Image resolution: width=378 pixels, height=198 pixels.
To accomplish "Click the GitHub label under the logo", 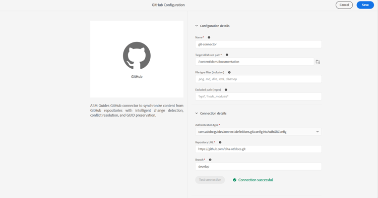I will tap(137, 77).
